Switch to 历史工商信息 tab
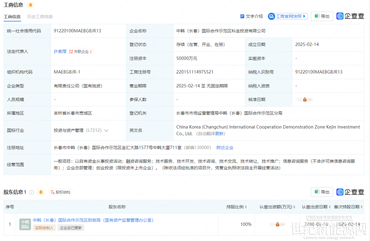This screenshot has height=241, width=370. click(40, 16)
